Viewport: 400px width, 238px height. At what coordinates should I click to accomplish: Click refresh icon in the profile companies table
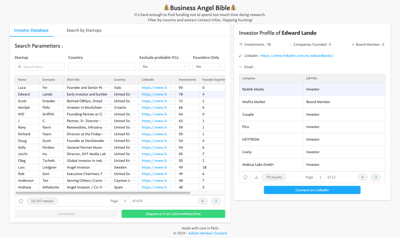click(245, 177)
